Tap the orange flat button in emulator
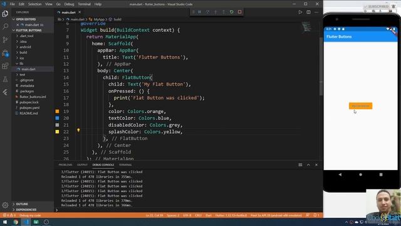Viewport: 401px width, 226px height. pyautogui.click(x=361, y=106)
